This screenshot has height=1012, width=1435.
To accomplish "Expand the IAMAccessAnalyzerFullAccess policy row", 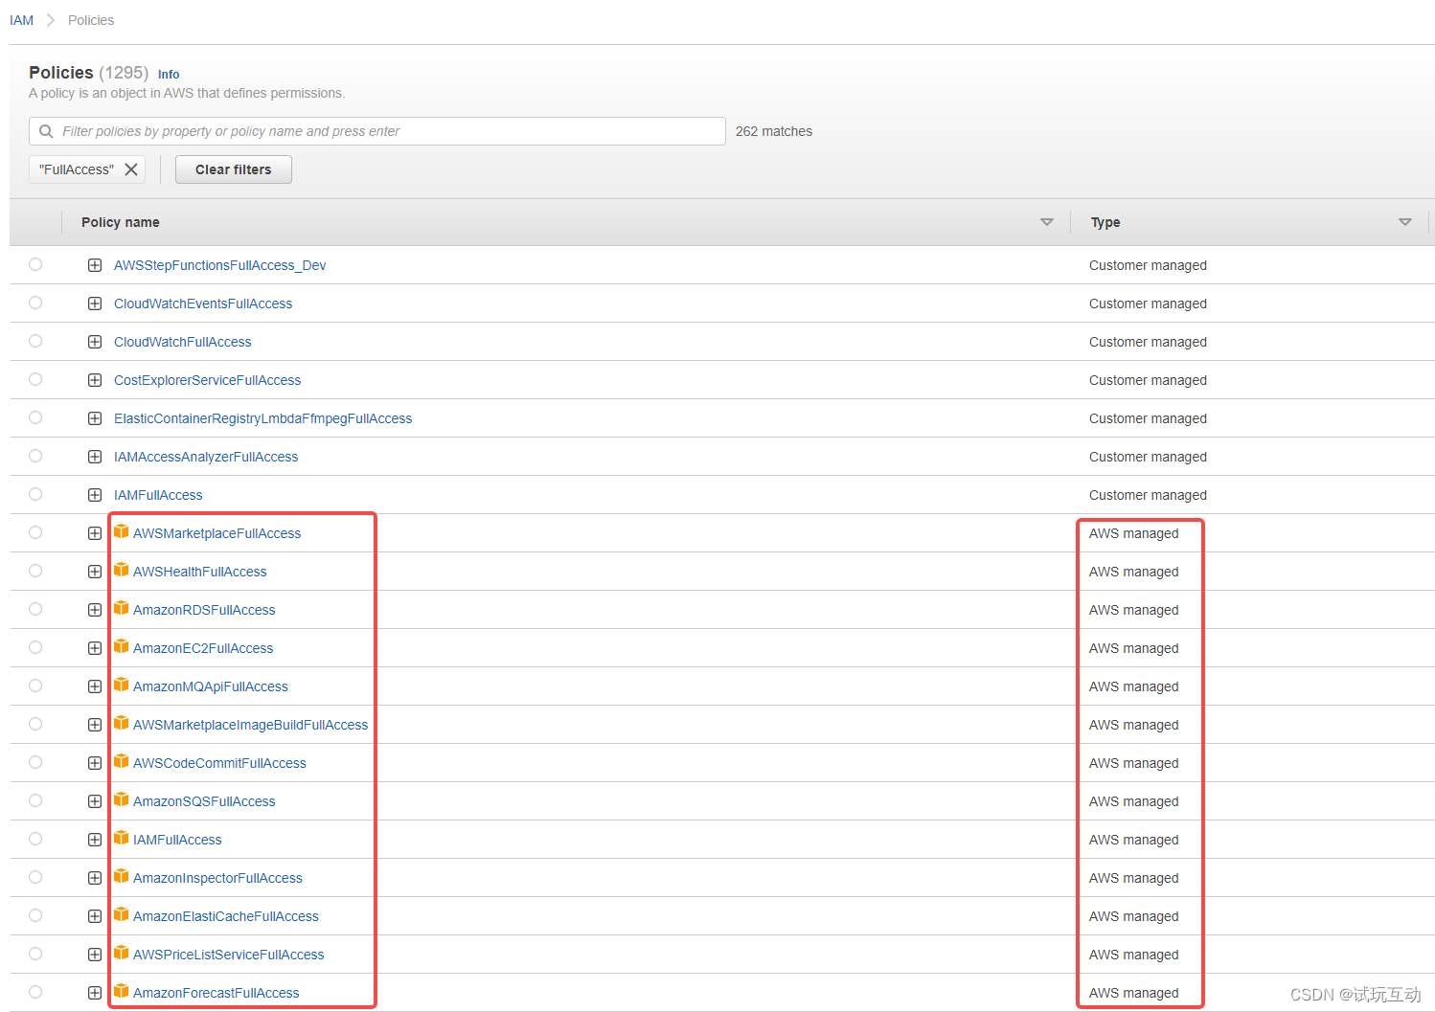I will point(95,457).
